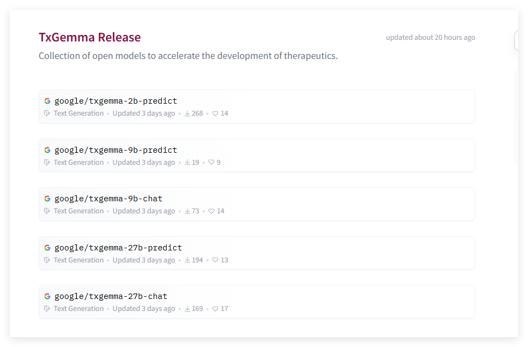Click Text Generation label on txgemma-27b-chat
Image resolution: width=528 pixels, height=347 pixels.
pos(78,309)
